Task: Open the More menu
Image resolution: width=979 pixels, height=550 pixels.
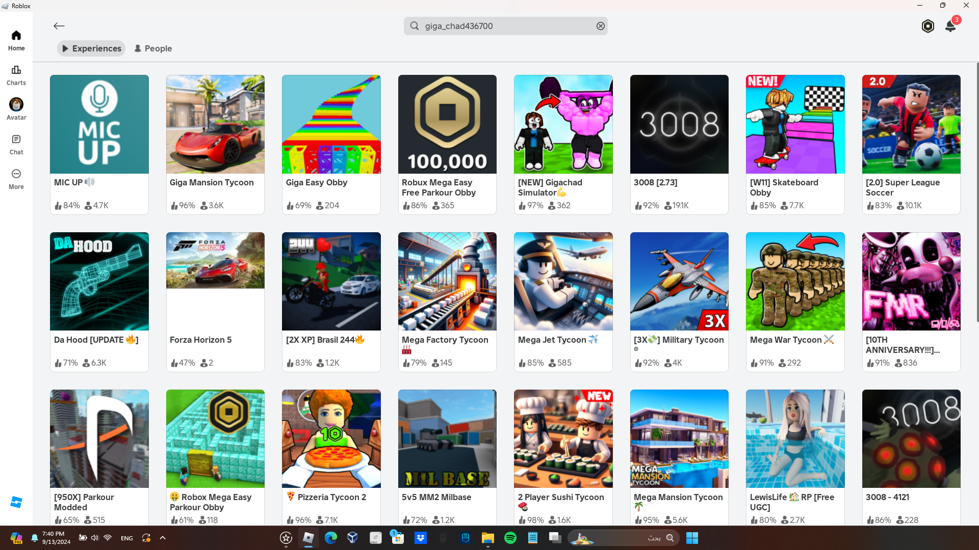Action: point(16,179)
